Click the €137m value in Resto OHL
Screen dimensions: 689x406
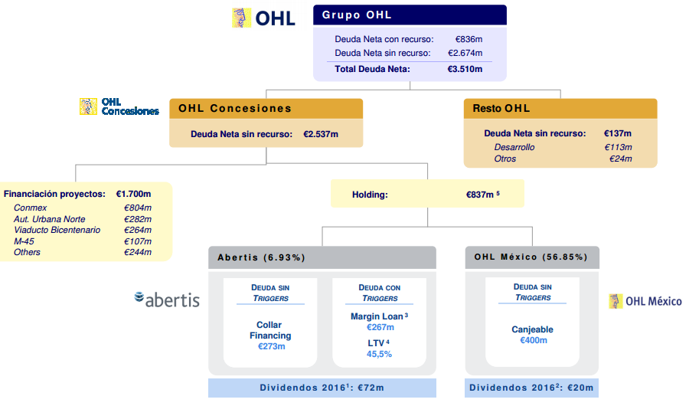(x=618, y=133)
